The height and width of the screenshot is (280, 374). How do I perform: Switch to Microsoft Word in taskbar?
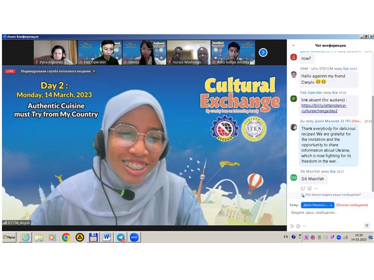[107, 237]
